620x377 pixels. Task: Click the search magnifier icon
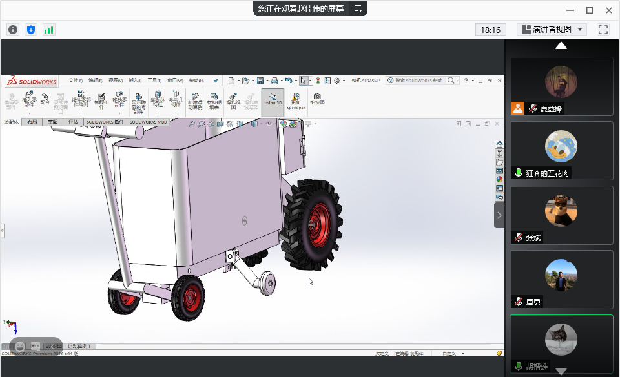click(x=451, y=81)
